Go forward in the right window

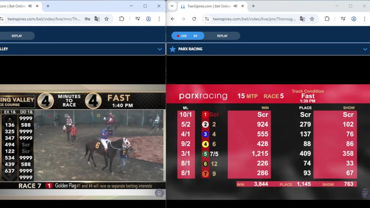click(183, 19)
